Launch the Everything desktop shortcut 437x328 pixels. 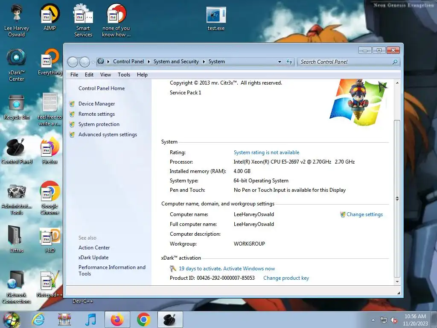point(50,62)
